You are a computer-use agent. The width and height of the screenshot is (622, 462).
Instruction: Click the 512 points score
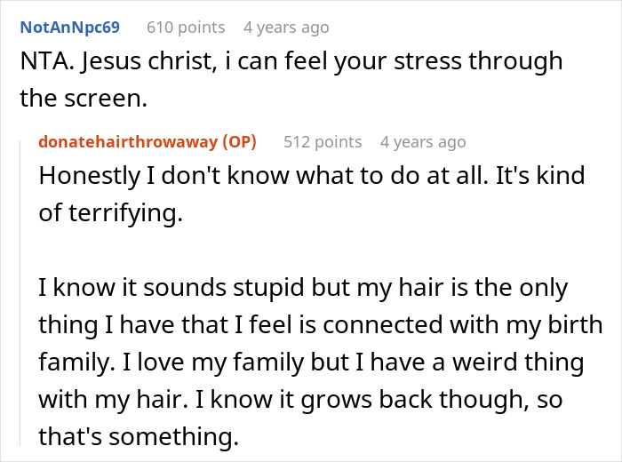tap(323, 142)
